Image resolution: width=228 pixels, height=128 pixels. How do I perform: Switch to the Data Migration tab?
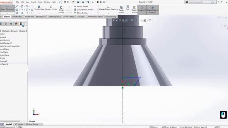[54, 17]
